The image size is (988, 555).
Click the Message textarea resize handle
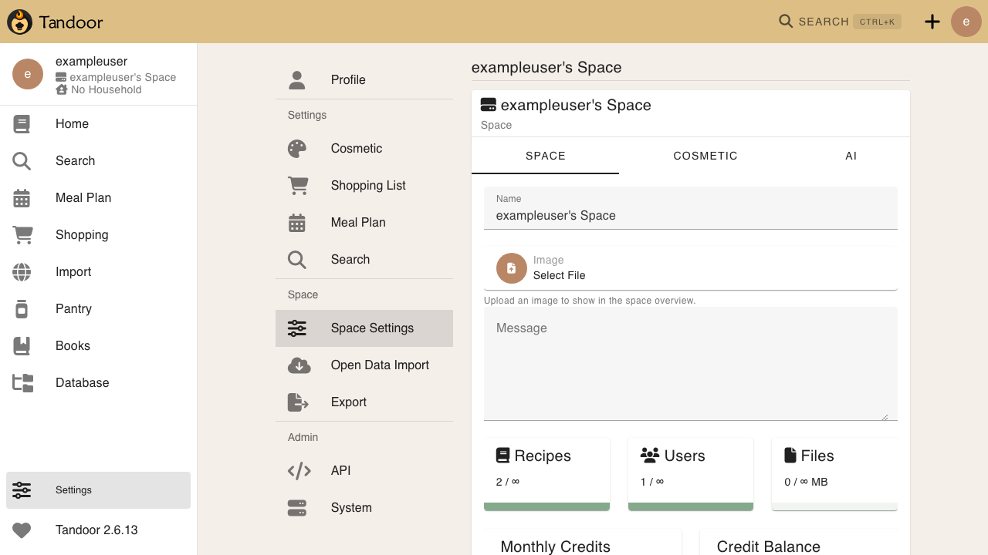coord(885,416)
